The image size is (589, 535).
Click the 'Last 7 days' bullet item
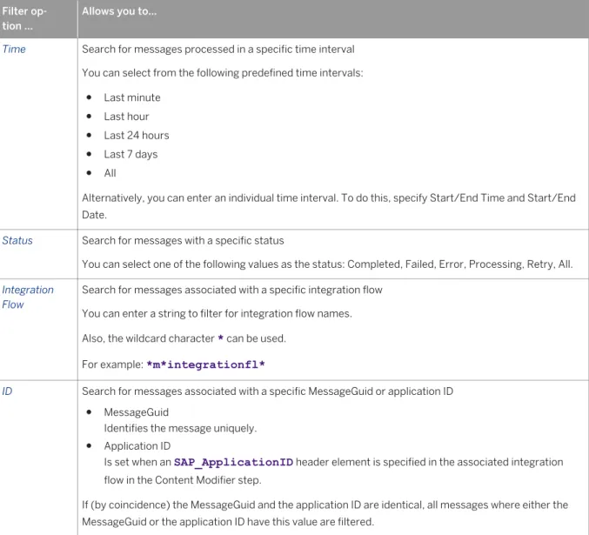pyautogui.click(x=131, y=154)
